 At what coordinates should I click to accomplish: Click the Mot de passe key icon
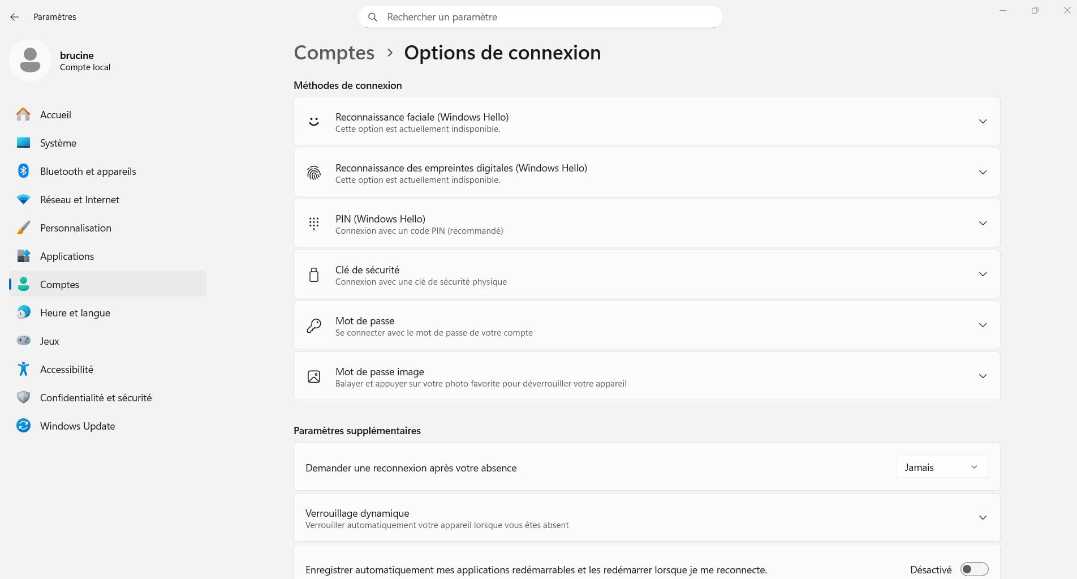(314, 325)
